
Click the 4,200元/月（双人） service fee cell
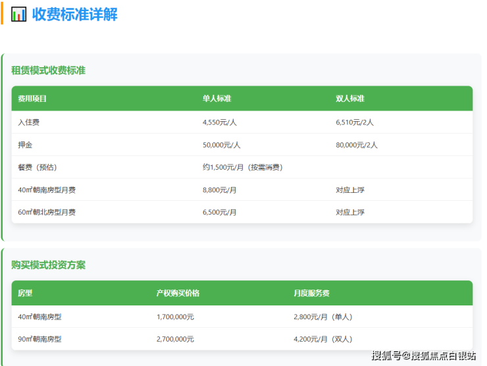(322, 339)
